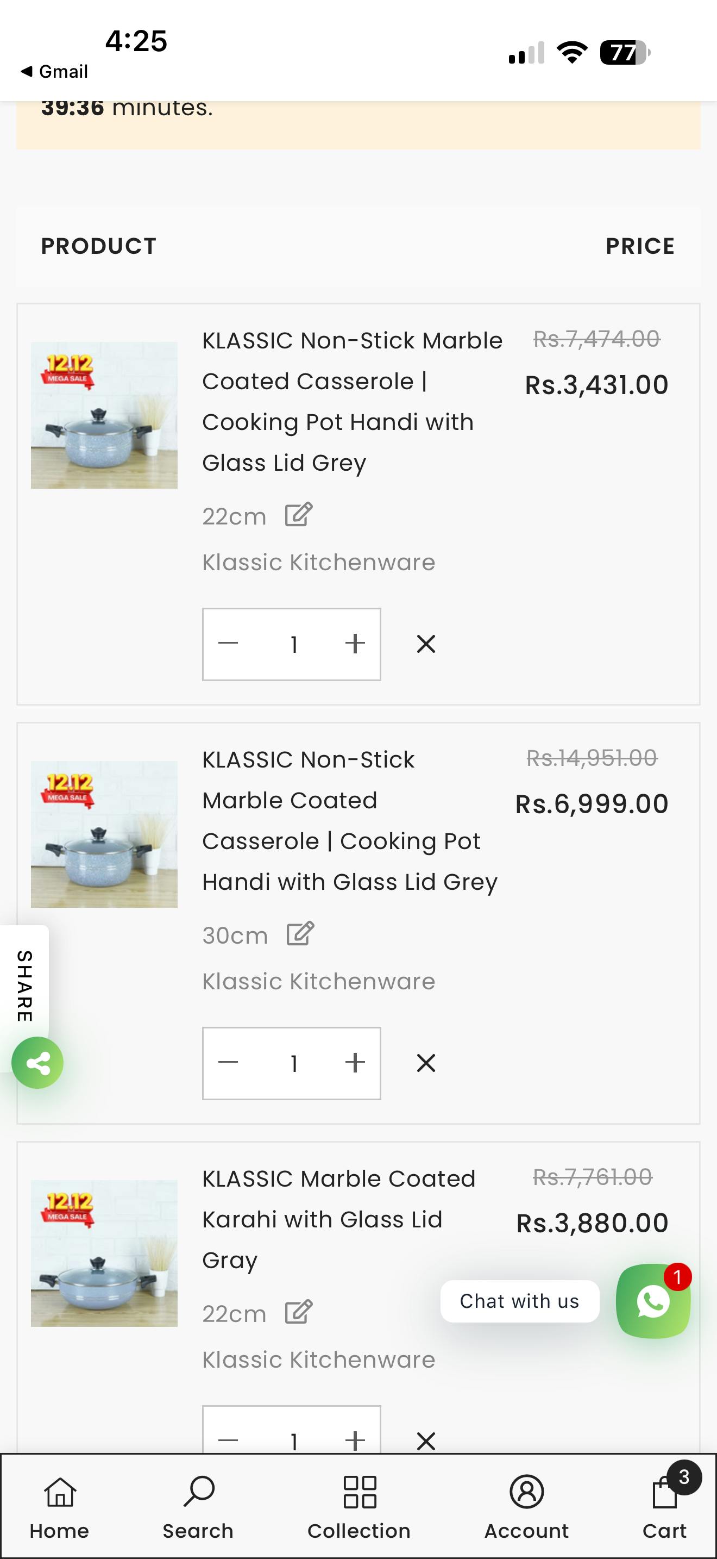This screenshot has height=1559, width=717.
Task: Decrease quantity of 22cm casserole
Action: [228, 644]
